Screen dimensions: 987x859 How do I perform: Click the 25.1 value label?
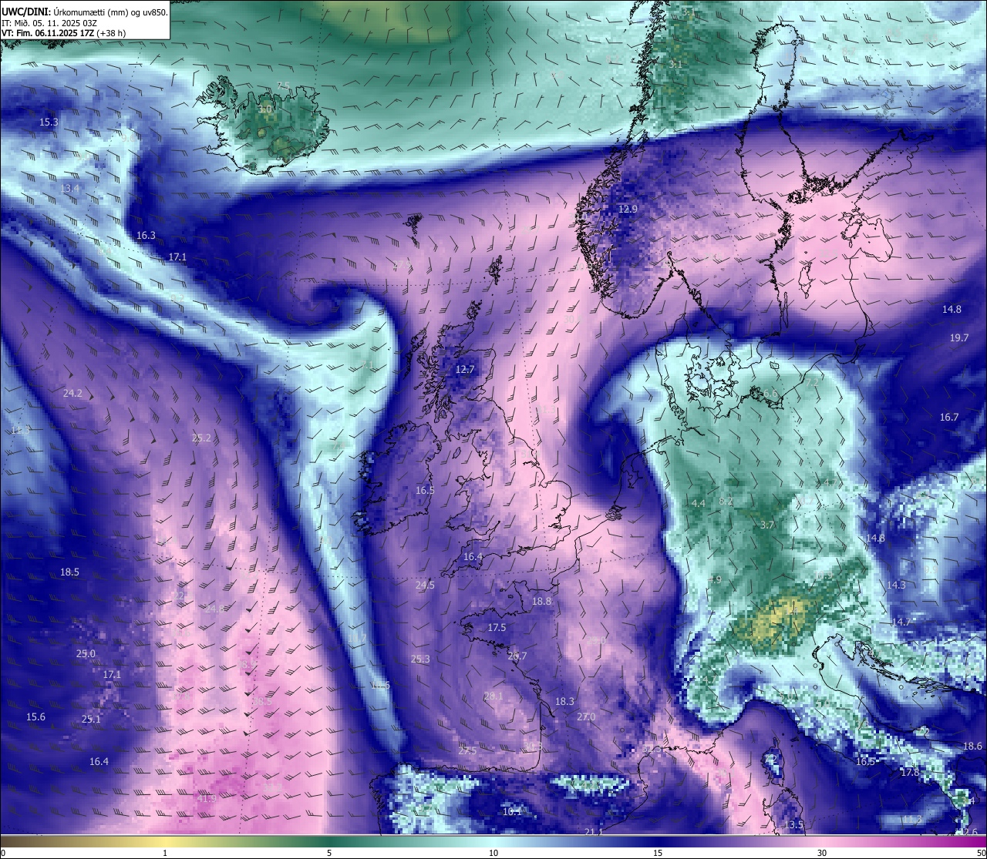point(91,719)
